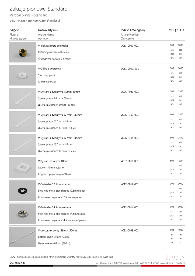Select the 10mm spacer adjuster photo
This screenshot has height=276, width=195.
coord(23,168)
